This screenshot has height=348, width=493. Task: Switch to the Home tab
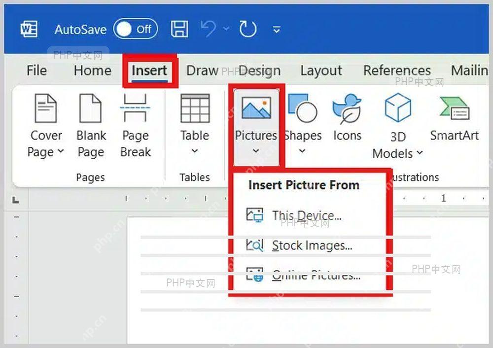click(93, 70)
